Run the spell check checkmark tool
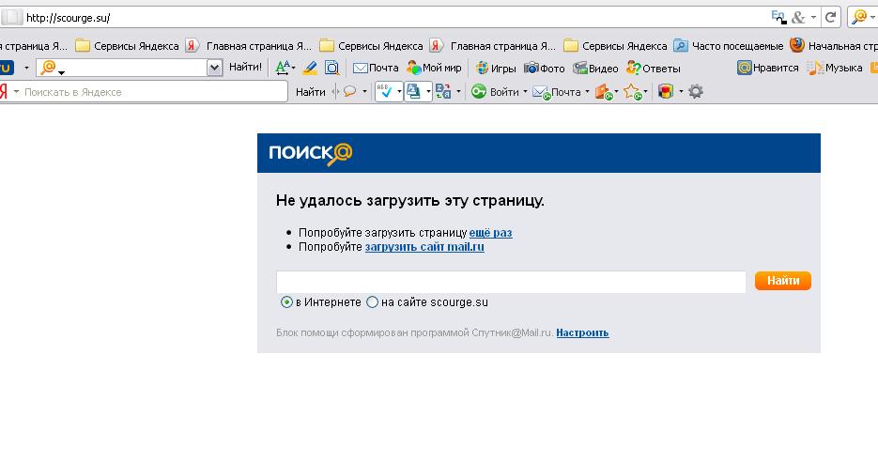Screen dimensions: 878x463 (x=385, y=91)
